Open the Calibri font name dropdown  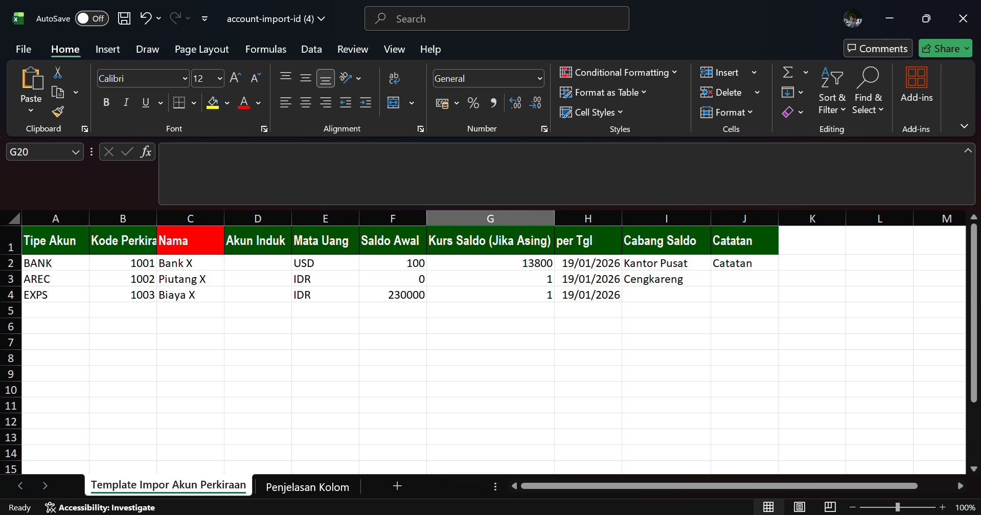click(x=185, y=79)
